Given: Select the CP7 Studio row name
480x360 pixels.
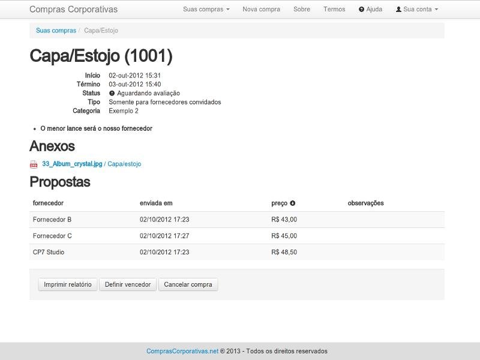Looking at the screenshot, I should click(49, 252).
